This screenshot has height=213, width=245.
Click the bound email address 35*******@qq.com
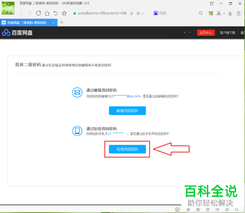125,96
